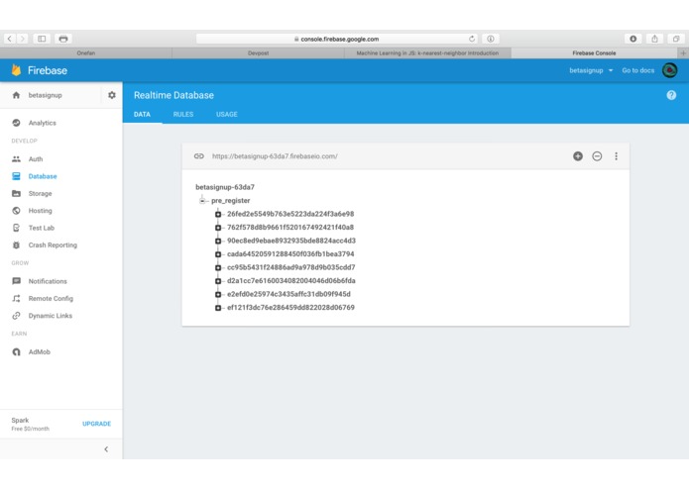The height and width of the screenshot is (489, 689).
Task: Click the Notifications message icon
Action: pos(16,281)
